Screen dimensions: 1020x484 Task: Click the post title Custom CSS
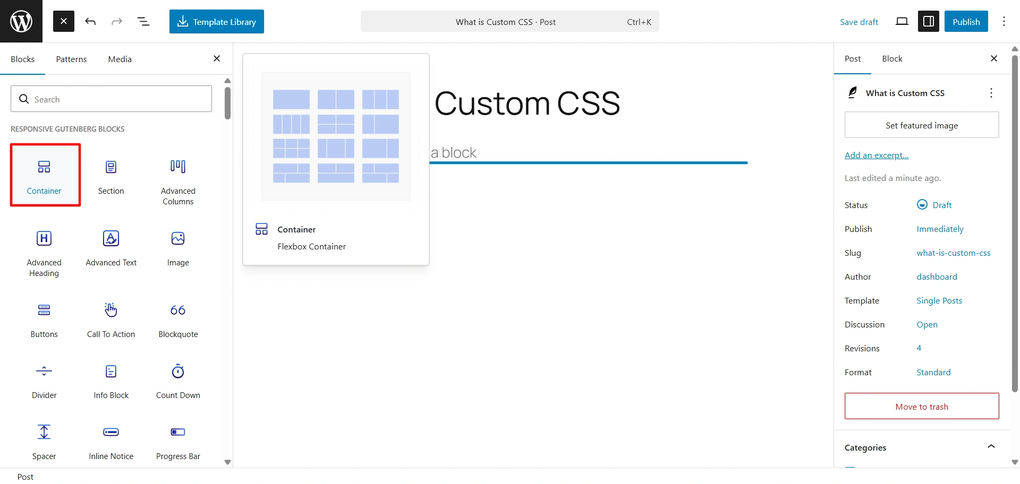click(527, 103)
